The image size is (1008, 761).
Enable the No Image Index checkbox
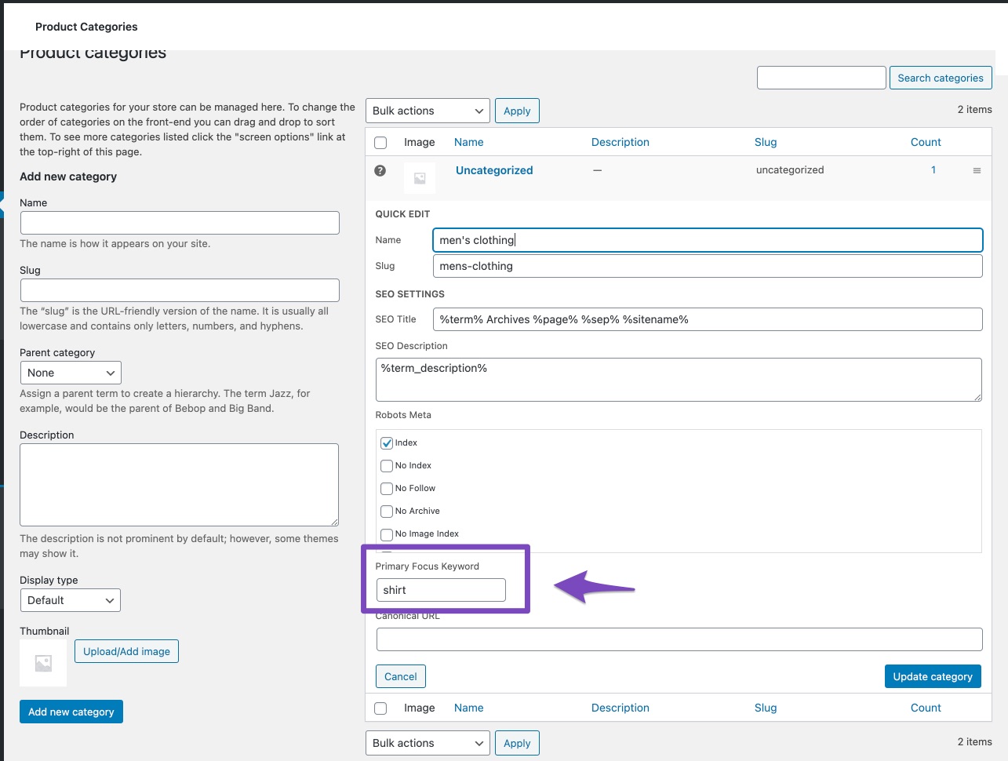[x=387, y=534]
